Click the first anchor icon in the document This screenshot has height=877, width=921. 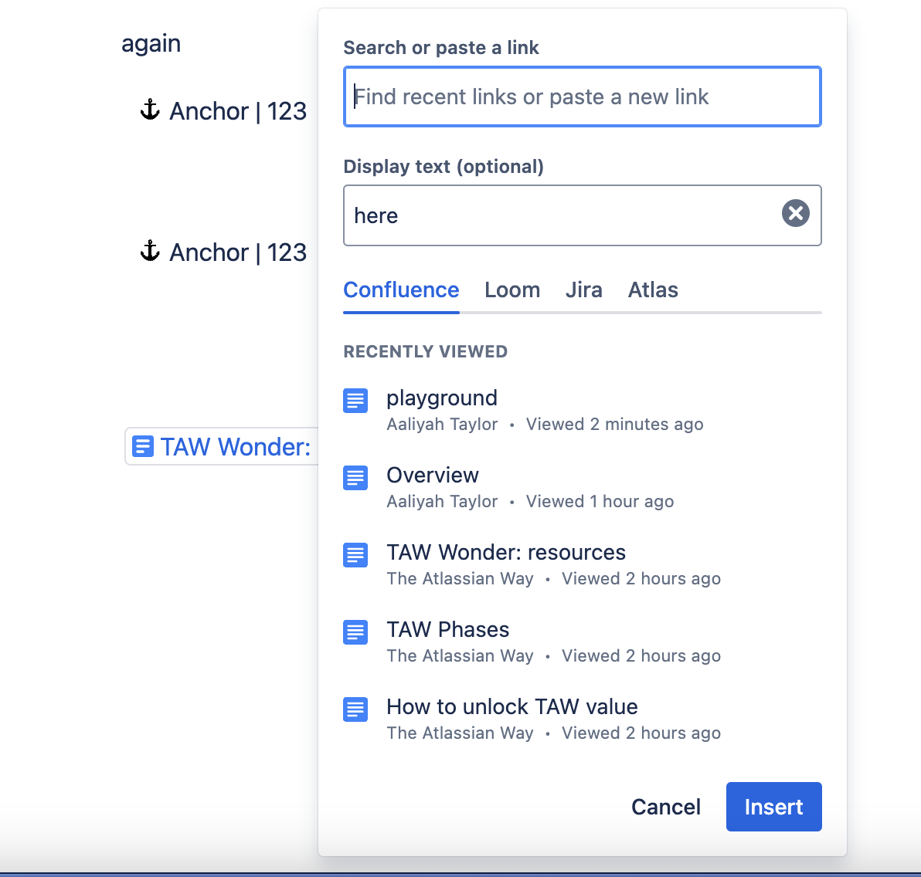(150, 110)
